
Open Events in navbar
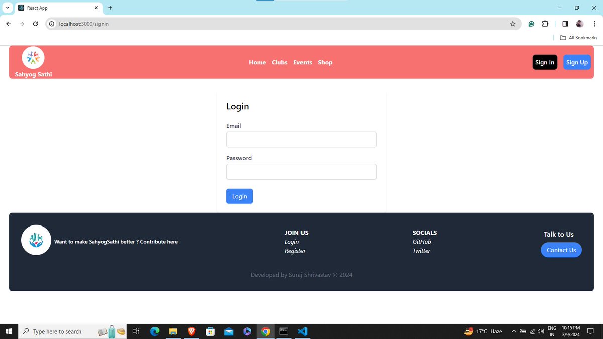point(303,62)
